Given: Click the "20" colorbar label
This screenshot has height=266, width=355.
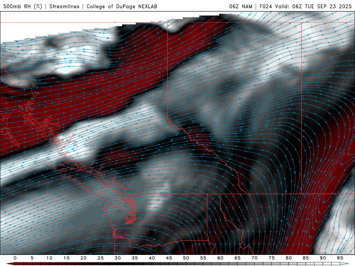Looking at the screenshot, I should pyautogui.click(x=83, y=258).
